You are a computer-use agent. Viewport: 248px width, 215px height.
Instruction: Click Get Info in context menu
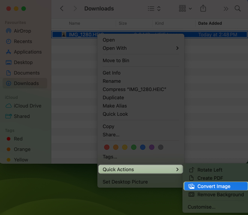click(x=112, y=73)
